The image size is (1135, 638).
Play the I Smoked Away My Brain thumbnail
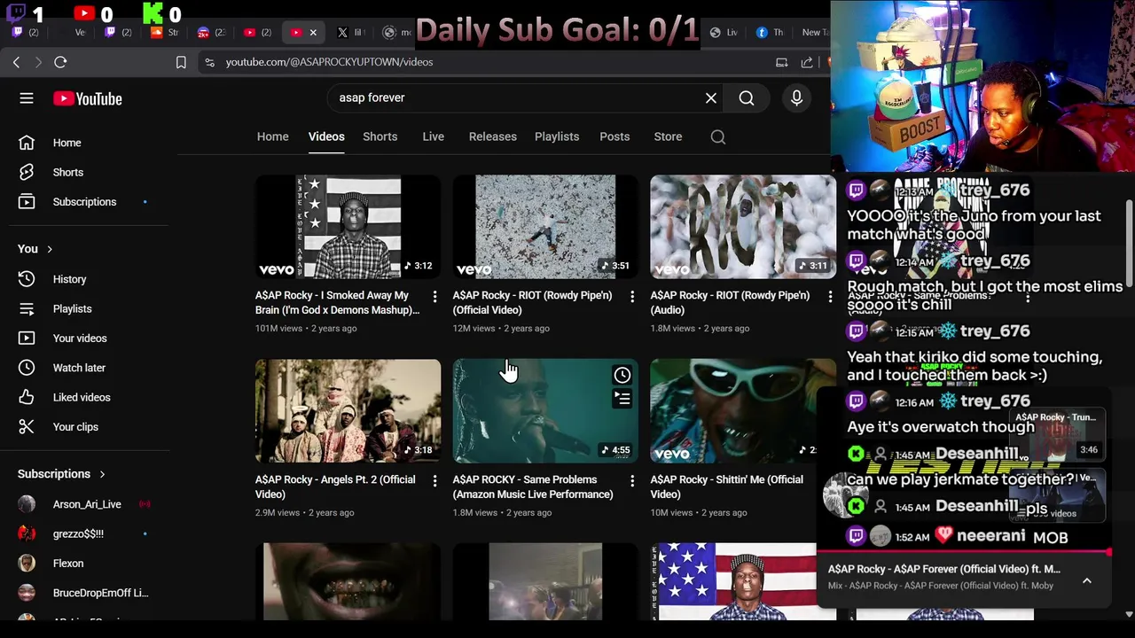(x=348, y=227)
